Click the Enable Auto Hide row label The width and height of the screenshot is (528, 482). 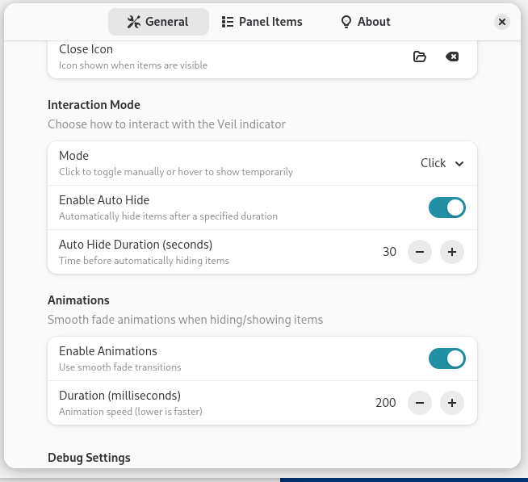pyautogui.click(x=103, y=200)
